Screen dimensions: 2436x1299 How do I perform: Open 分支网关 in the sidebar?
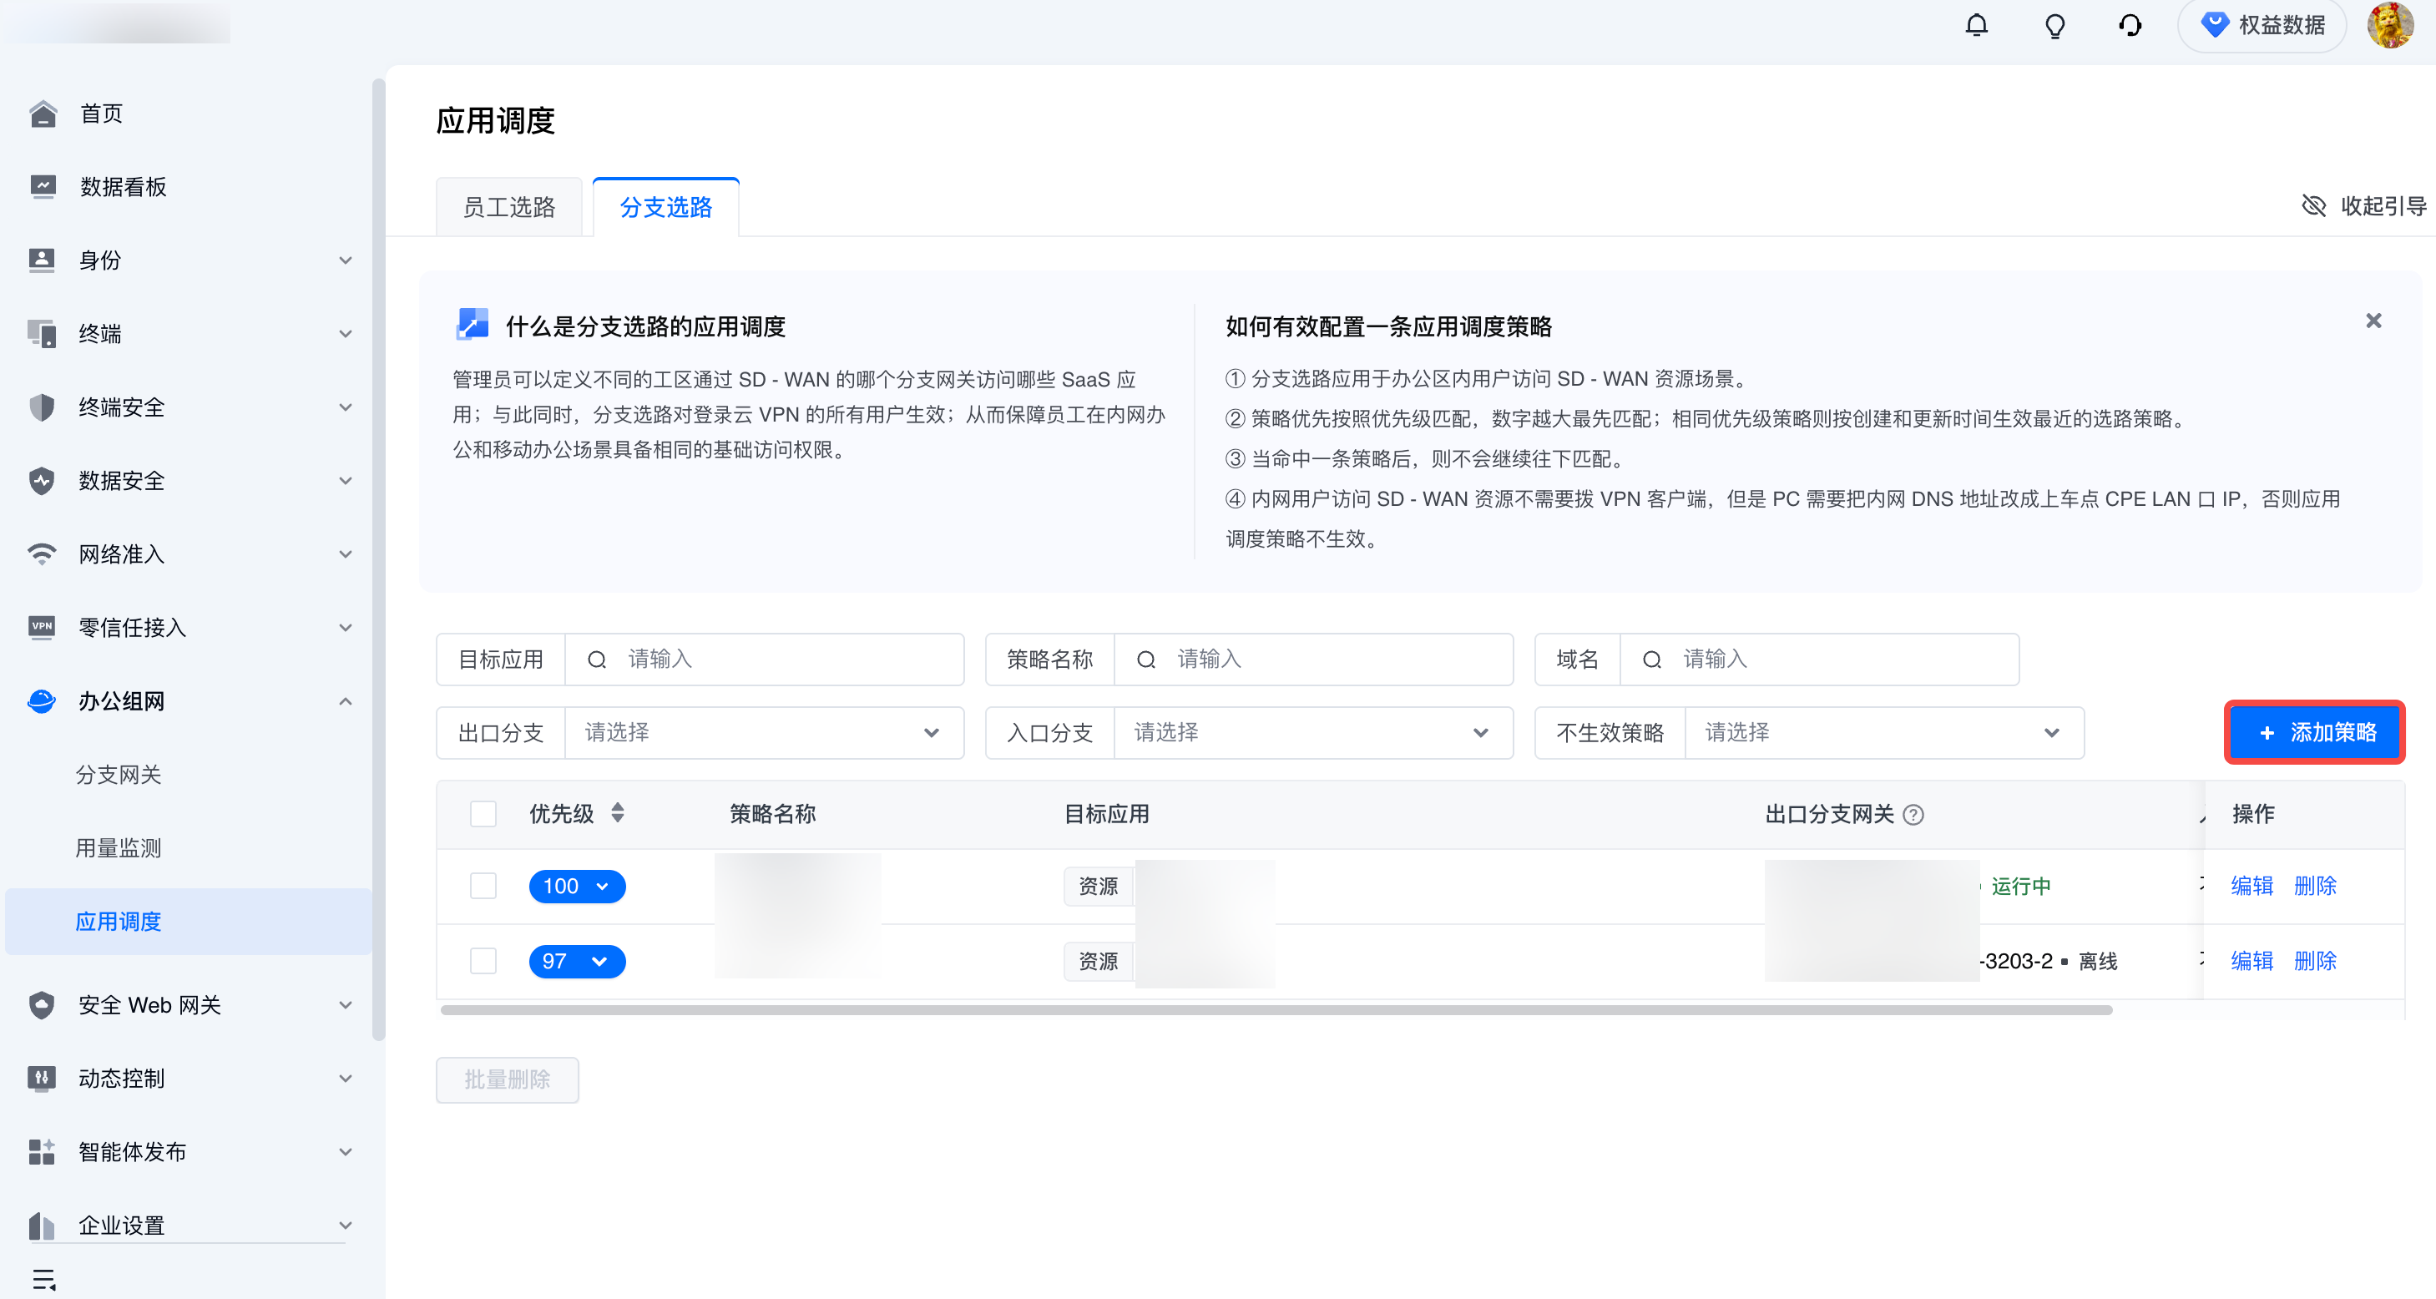(x=119, y=774)
